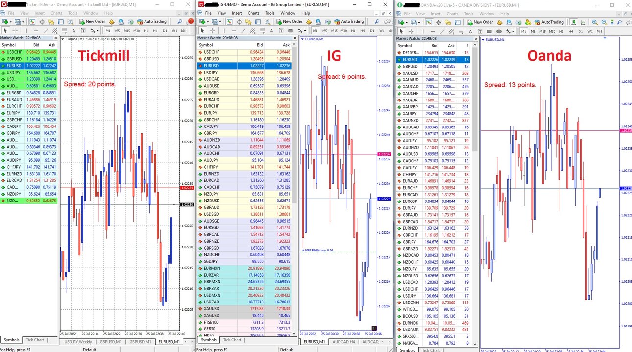
Task: Select rectangle shape tool in IG toolbar
Action: (x=291, y=31)
